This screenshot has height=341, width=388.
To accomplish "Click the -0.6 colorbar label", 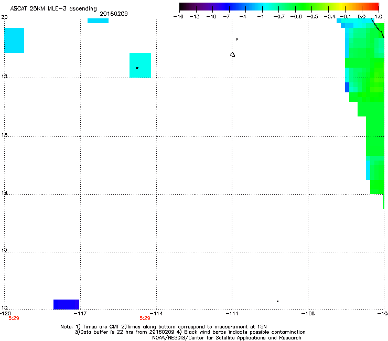I will coord(296,17).
